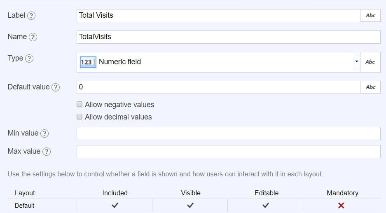The width and height of the screenshot is (386, 213).
Task: Toggle the Included checkmark for Default layout
Action: pyautogui.click(x=115, y=205)
